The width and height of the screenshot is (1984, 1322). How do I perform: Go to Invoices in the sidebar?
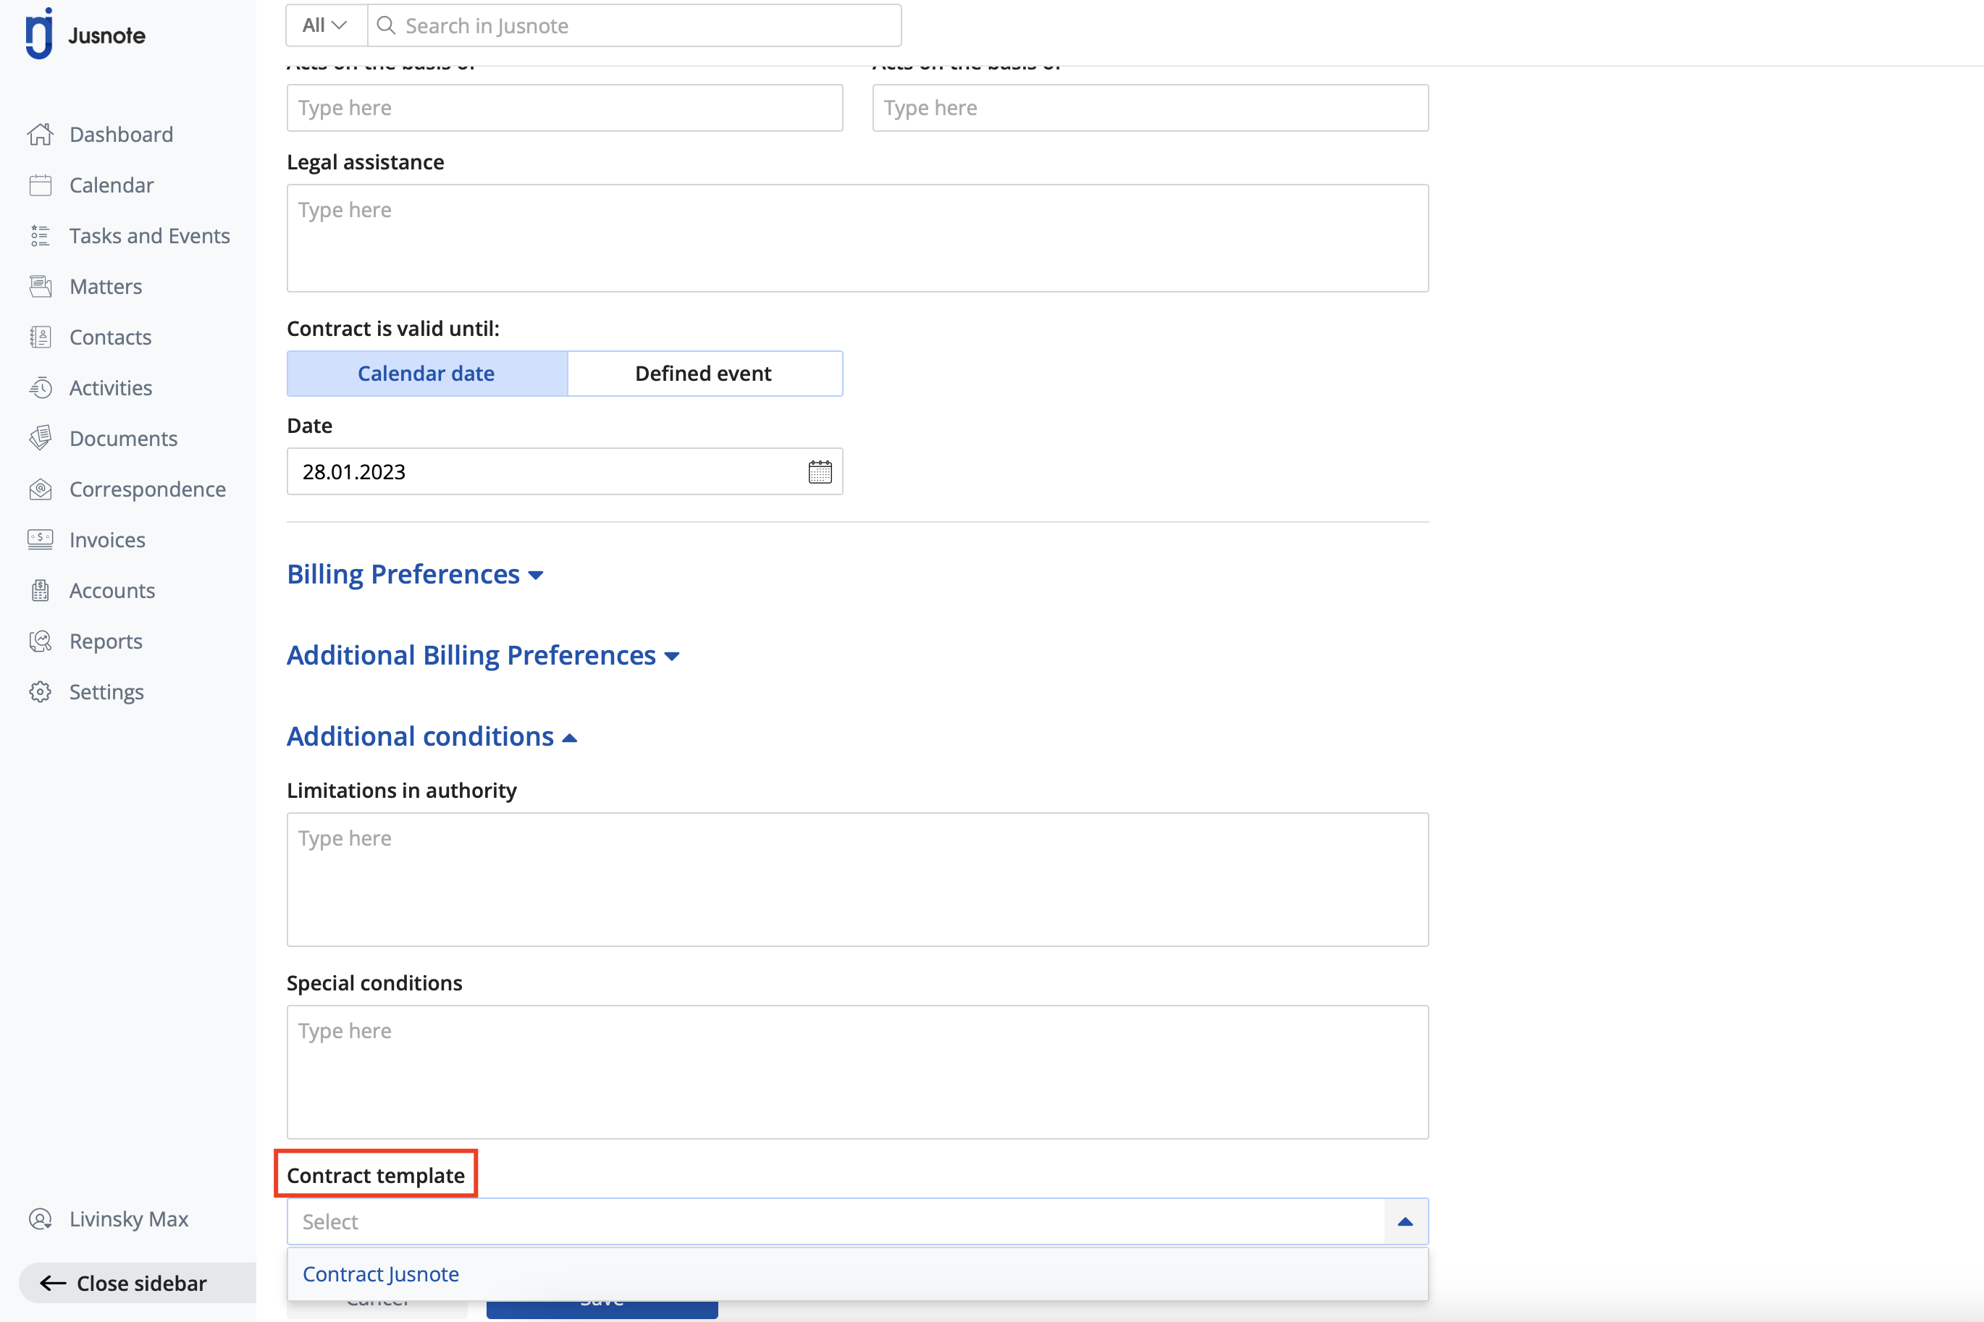pos(107,539)
